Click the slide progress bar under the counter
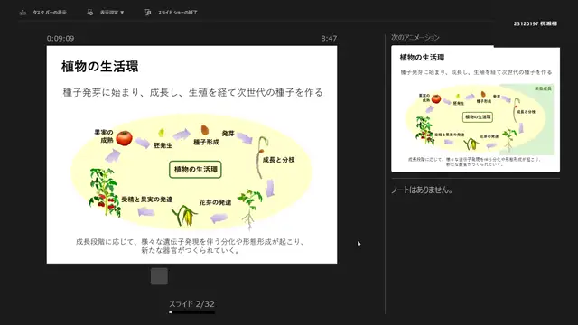578x325 pixels. coord(191,312)
